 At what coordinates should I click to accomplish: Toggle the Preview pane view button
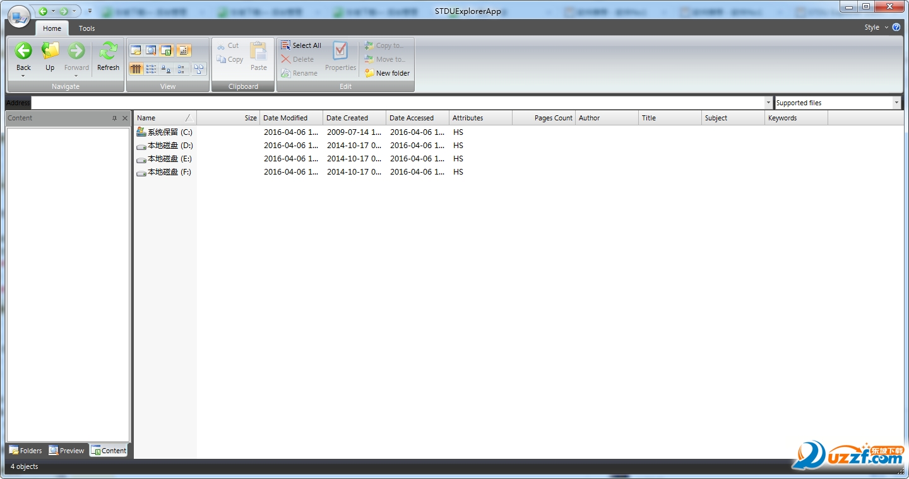pos(151,50)
